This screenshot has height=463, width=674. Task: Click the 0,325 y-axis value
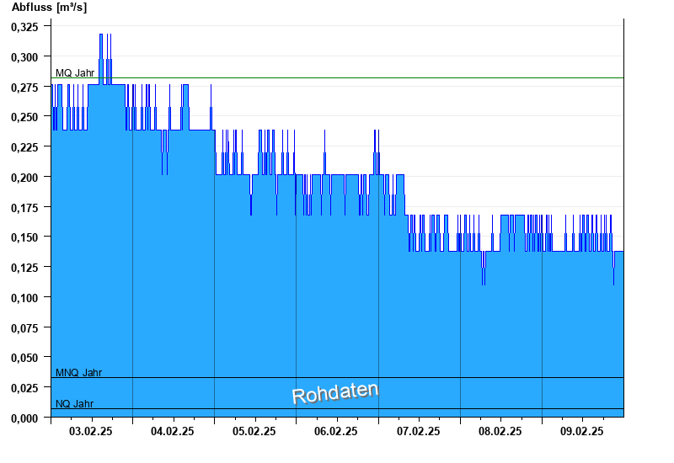click(24, 27)
